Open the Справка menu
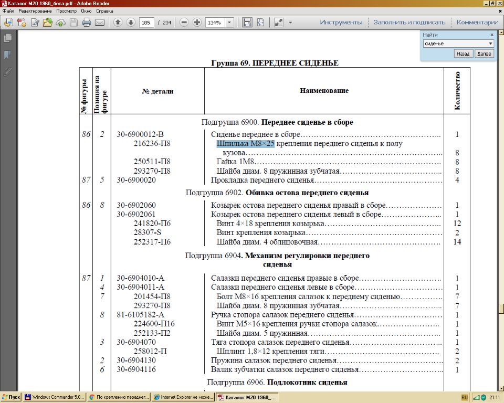This screenshot has width=504, height=403. pos(104,11)
